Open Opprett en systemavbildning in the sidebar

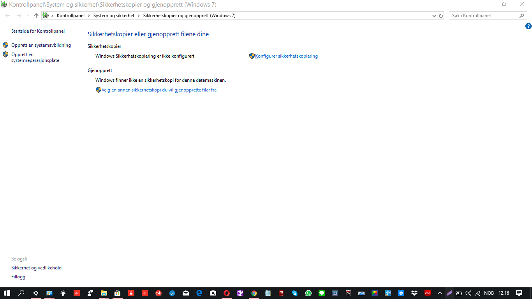(x=41, y=45)
